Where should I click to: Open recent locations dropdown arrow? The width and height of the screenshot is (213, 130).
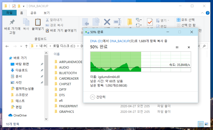tap(21, 46)
